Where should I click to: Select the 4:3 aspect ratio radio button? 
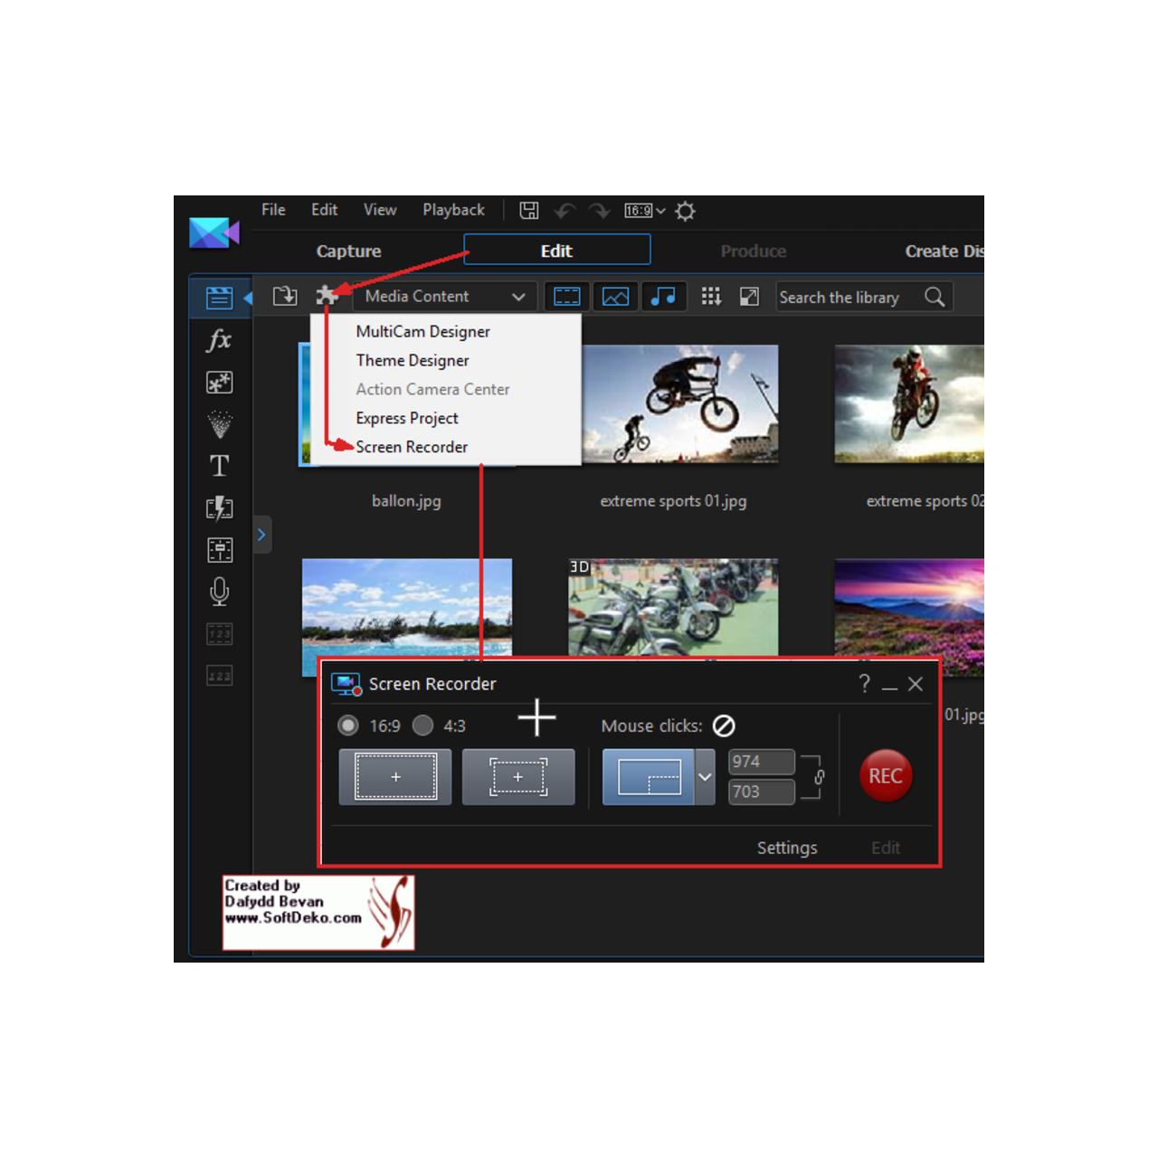[422, 725]
